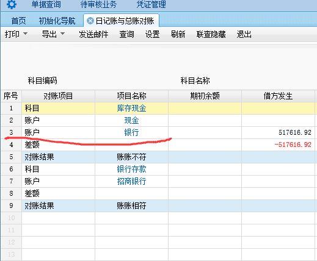
Task: Click the 联查隐藏 toolbar button
Action: (211, 34)
